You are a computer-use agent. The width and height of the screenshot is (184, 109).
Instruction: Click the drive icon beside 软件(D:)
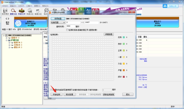pyautogui.click(x=12, y=43)
